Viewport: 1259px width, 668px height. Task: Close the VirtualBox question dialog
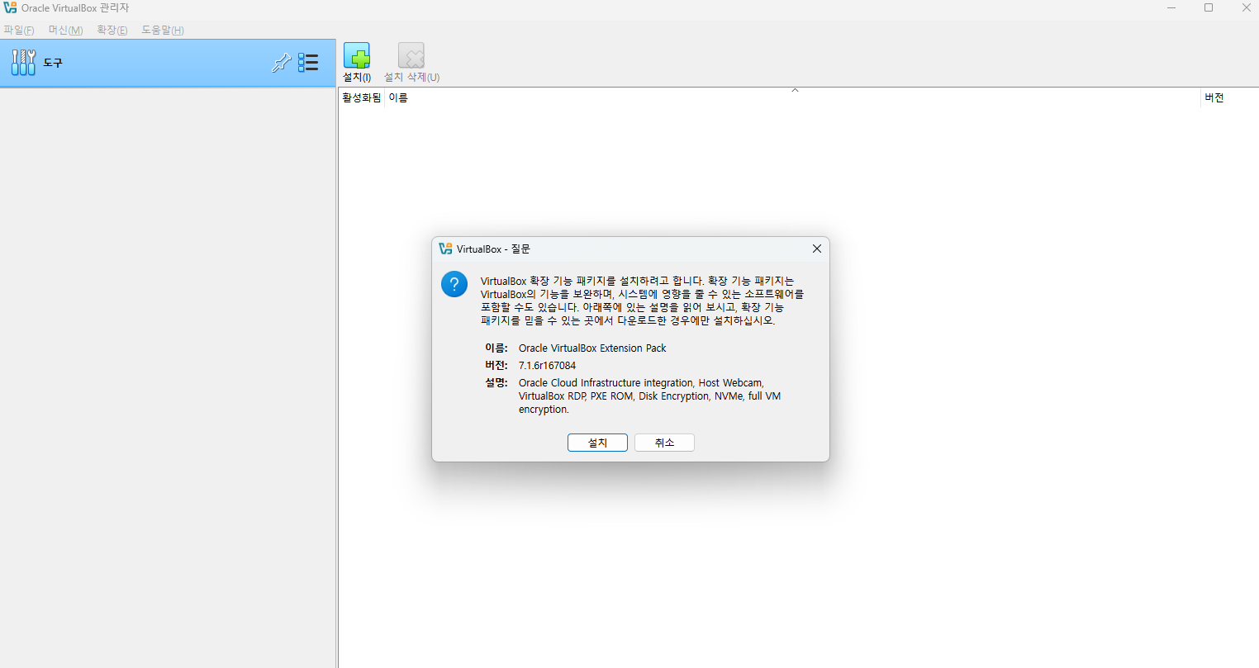click(x=816, y=249)
